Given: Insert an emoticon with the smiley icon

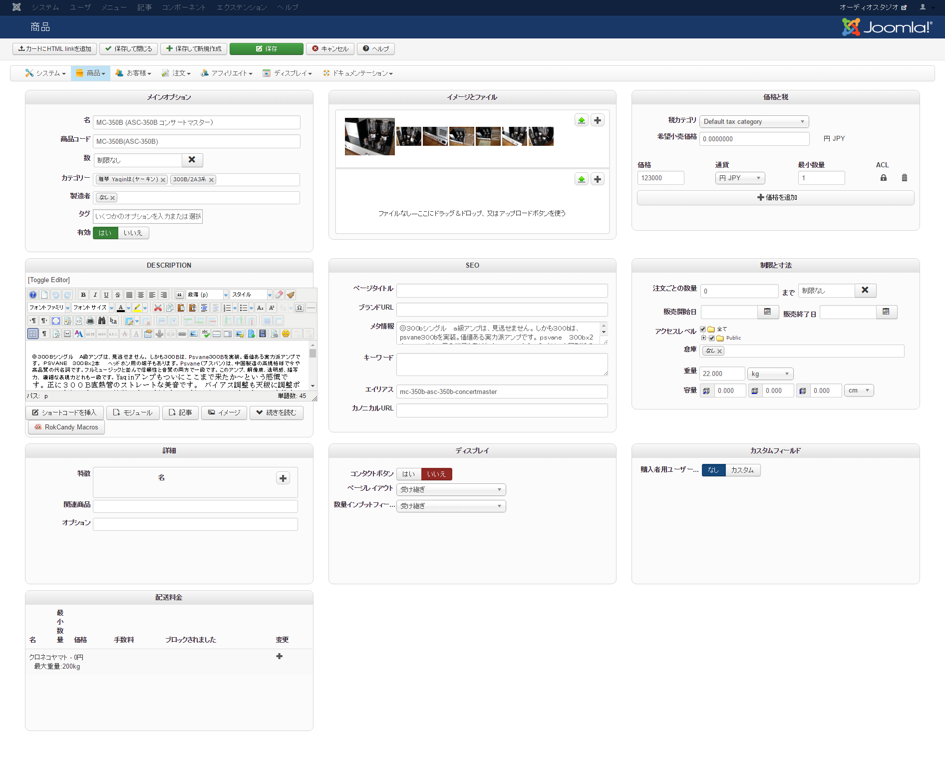Looking at the screenshot, I should click(x=286, y=334).
